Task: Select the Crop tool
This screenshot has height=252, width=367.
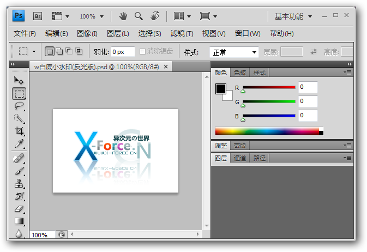Action: 19,131
